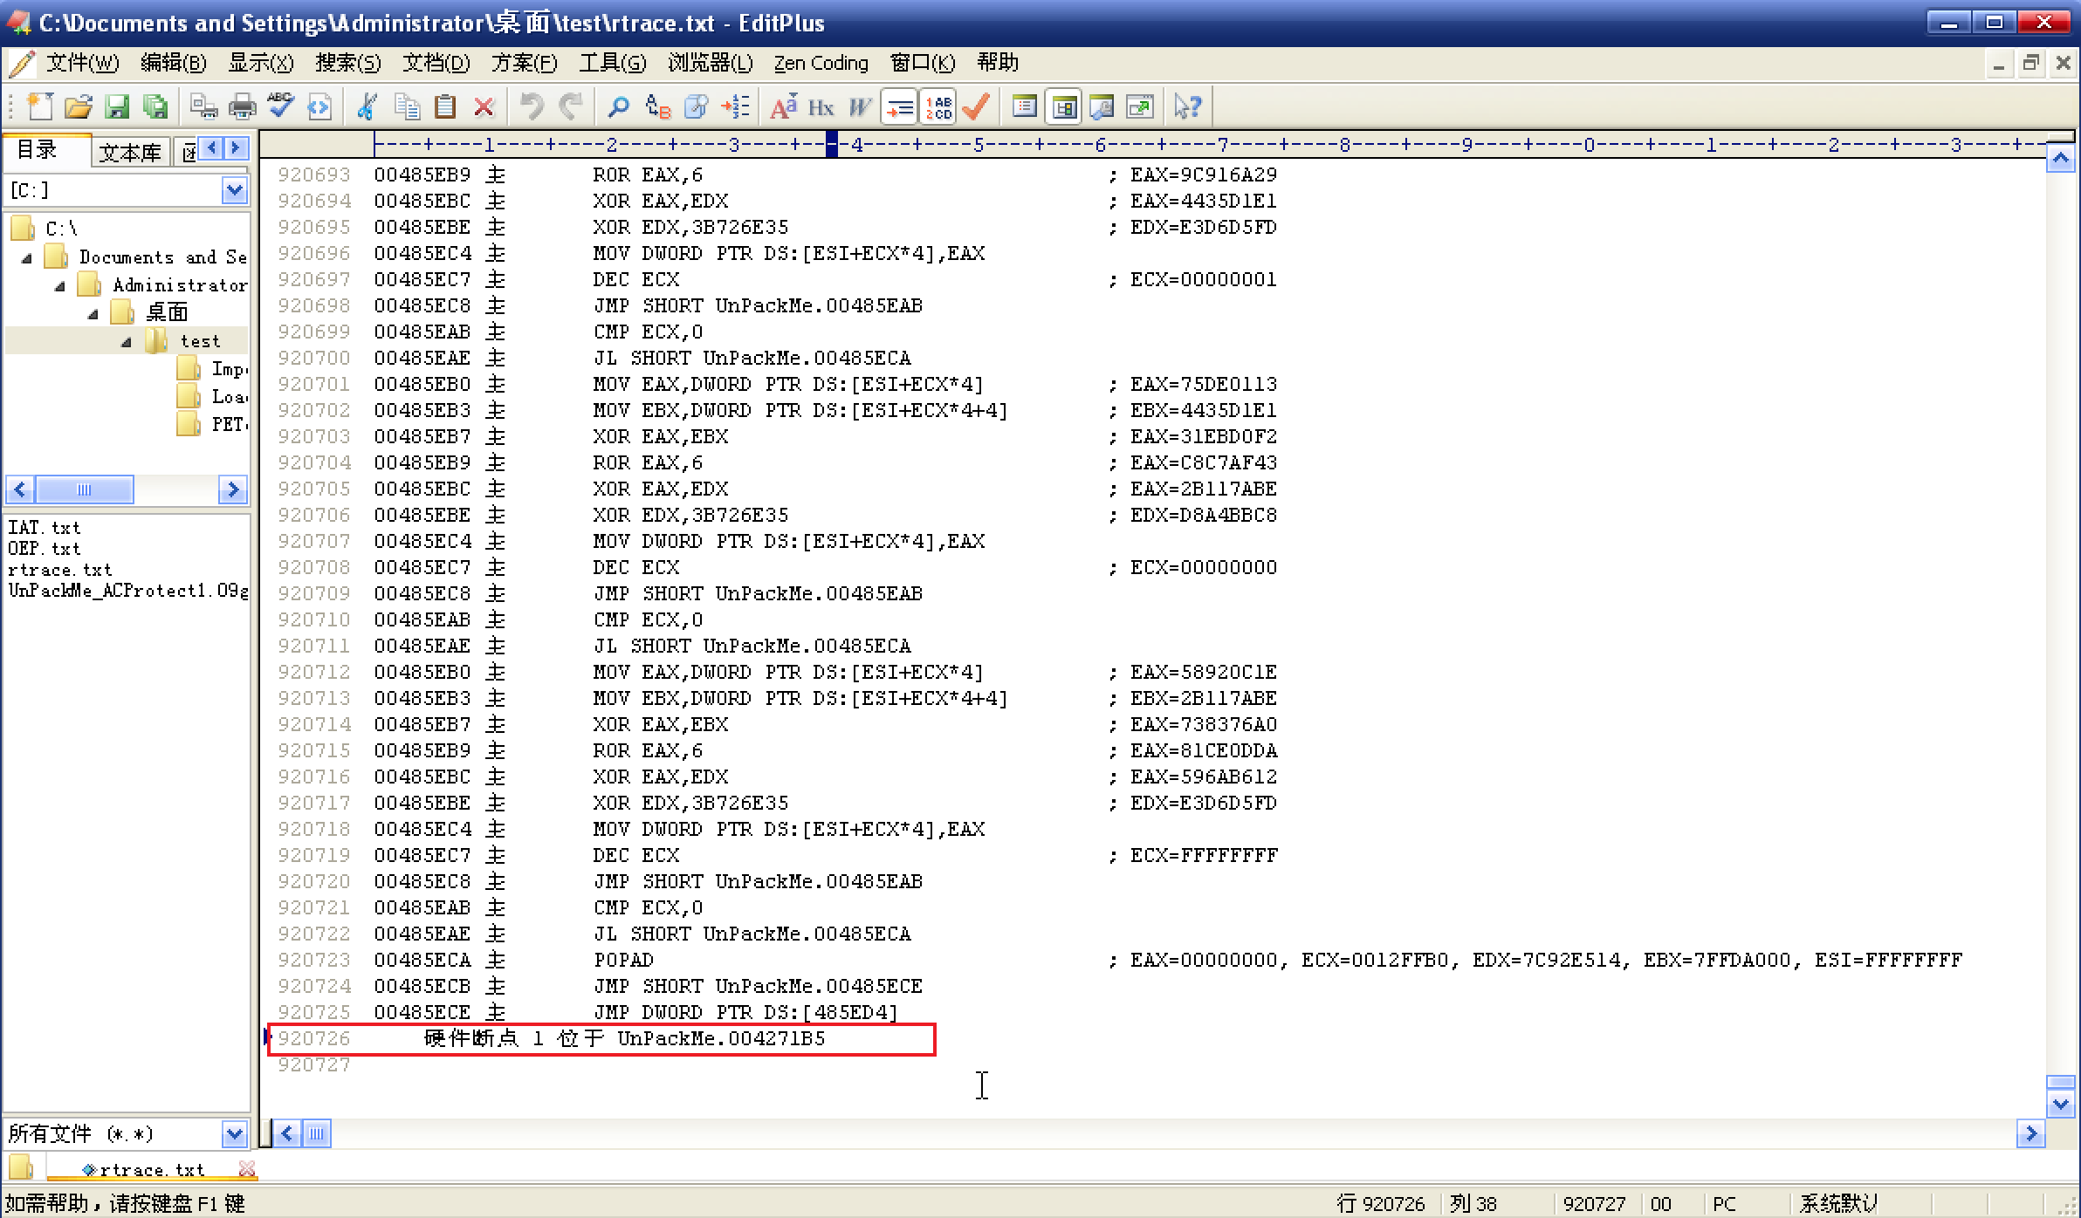Click the spell check ABC icon
This screenshot has width=2081, height=1218.
coord(280,107)
